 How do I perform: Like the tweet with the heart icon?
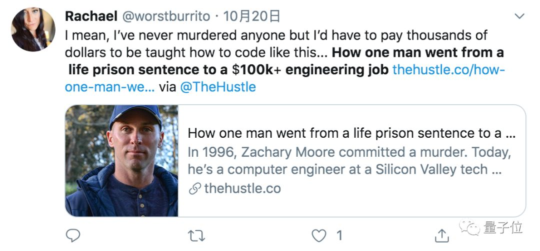pyautogui.click(x=318, y=236)
